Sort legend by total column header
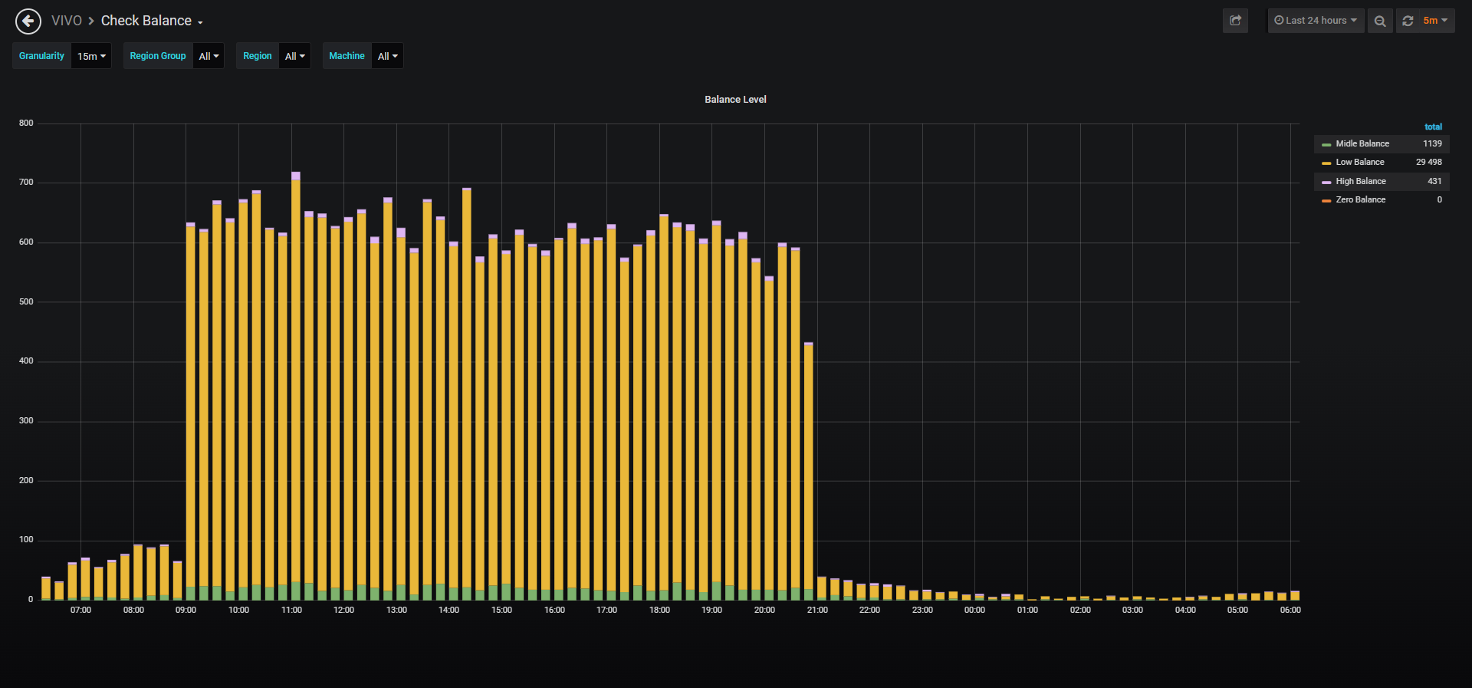This screenshot has width=1472, height=688. (1433, 127)
